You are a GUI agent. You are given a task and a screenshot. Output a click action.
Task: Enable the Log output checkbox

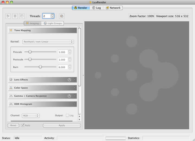point(67,116)
